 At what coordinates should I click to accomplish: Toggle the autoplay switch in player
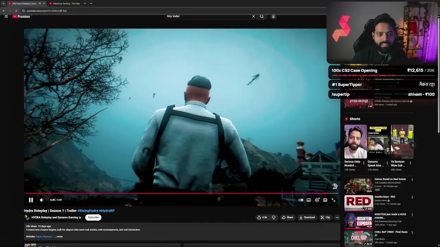[301, 200]
